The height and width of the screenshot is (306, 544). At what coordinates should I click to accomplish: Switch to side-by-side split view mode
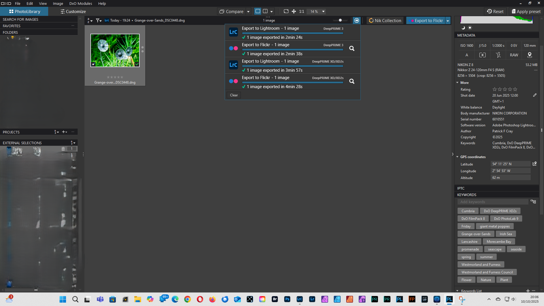[265, 11]
